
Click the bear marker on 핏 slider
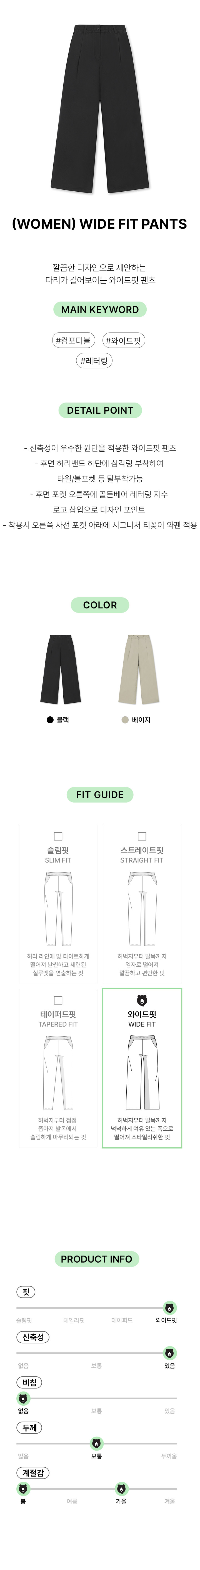pyautogui.click(x=170, y=1308)
